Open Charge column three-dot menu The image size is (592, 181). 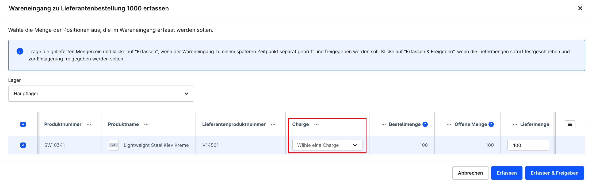point(316,124)
